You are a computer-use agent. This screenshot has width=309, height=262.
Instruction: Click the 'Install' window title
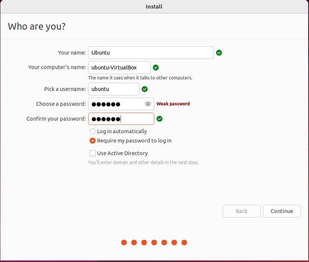click(x=154, y=7)
